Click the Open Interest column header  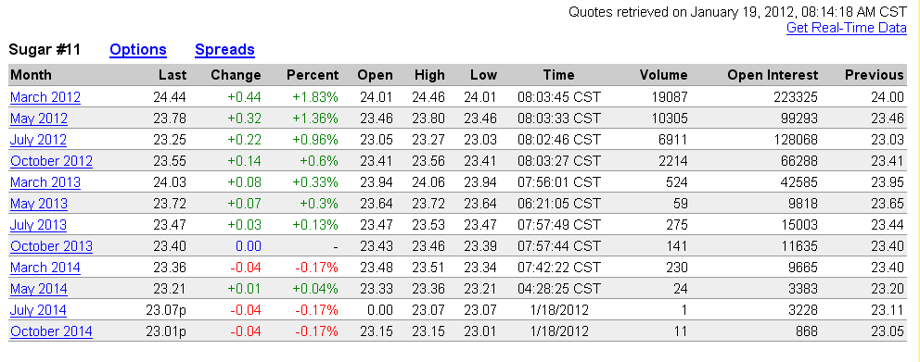coord(773,75)
